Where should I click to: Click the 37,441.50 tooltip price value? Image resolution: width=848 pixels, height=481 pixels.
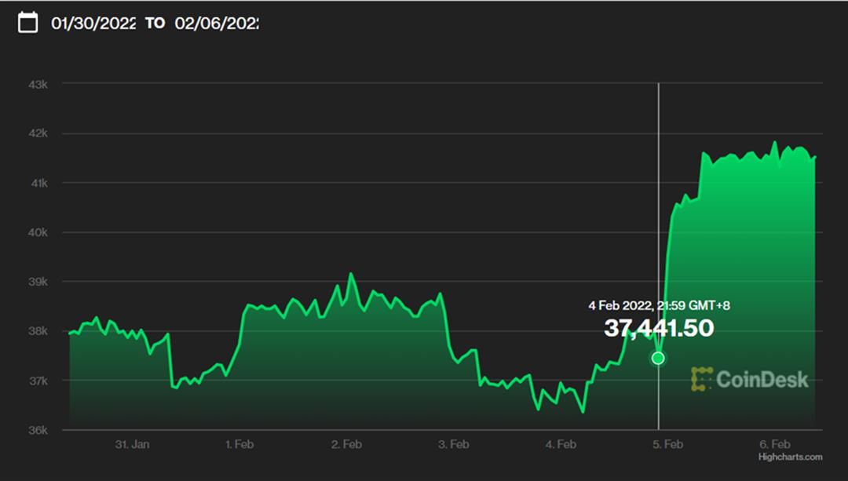tap(658, 328)
